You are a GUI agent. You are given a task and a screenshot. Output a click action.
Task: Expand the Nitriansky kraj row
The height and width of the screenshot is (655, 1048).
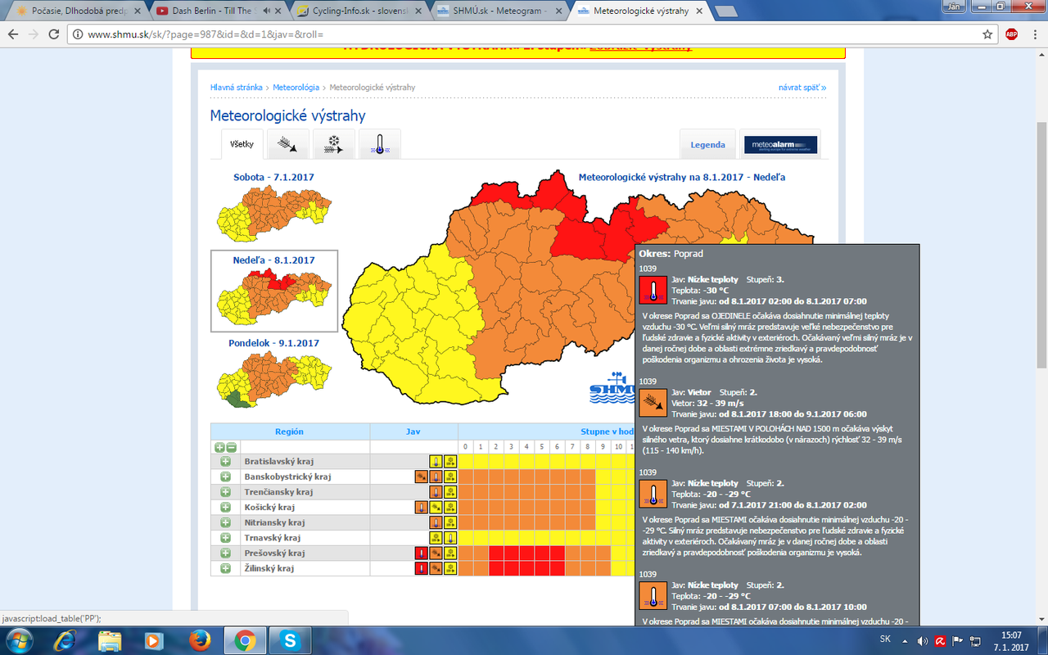click(x=225, y=522)
